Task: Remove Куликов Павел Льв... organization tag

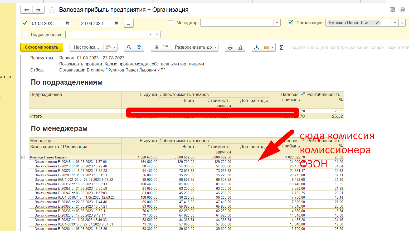Action: [x=377, y=23]
